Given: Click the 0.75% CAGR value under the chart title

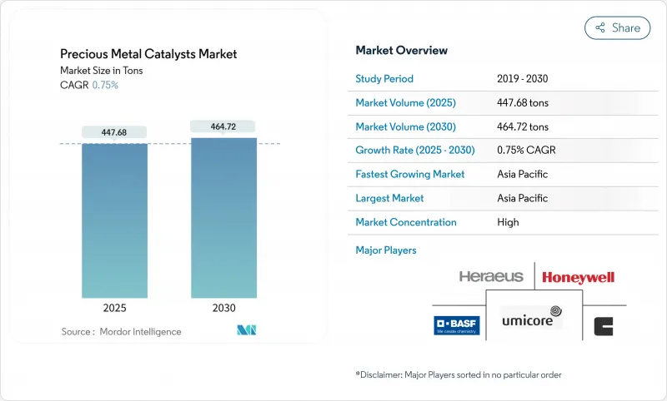Looking at the screenshot, I should [x=104, y=85].
